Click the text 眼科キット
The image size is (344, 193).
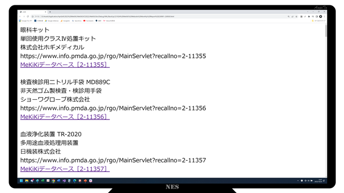pyautogui.click(x=35, y=30)
